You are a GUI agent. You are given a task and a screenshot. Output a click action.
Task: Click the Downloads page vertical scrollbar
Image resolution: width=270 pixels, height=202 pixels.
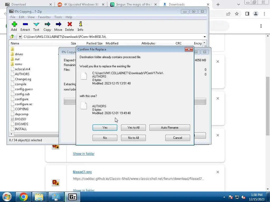coord(268,106)
